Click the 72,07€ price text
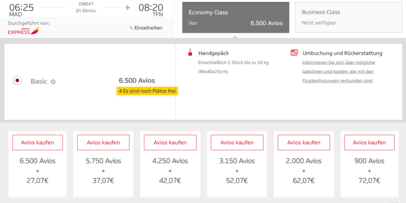Screen dimensions: 406x203 370,180
